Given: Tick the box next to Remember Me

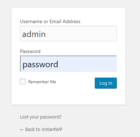Looking at the screenshot, I should point(23,81).
